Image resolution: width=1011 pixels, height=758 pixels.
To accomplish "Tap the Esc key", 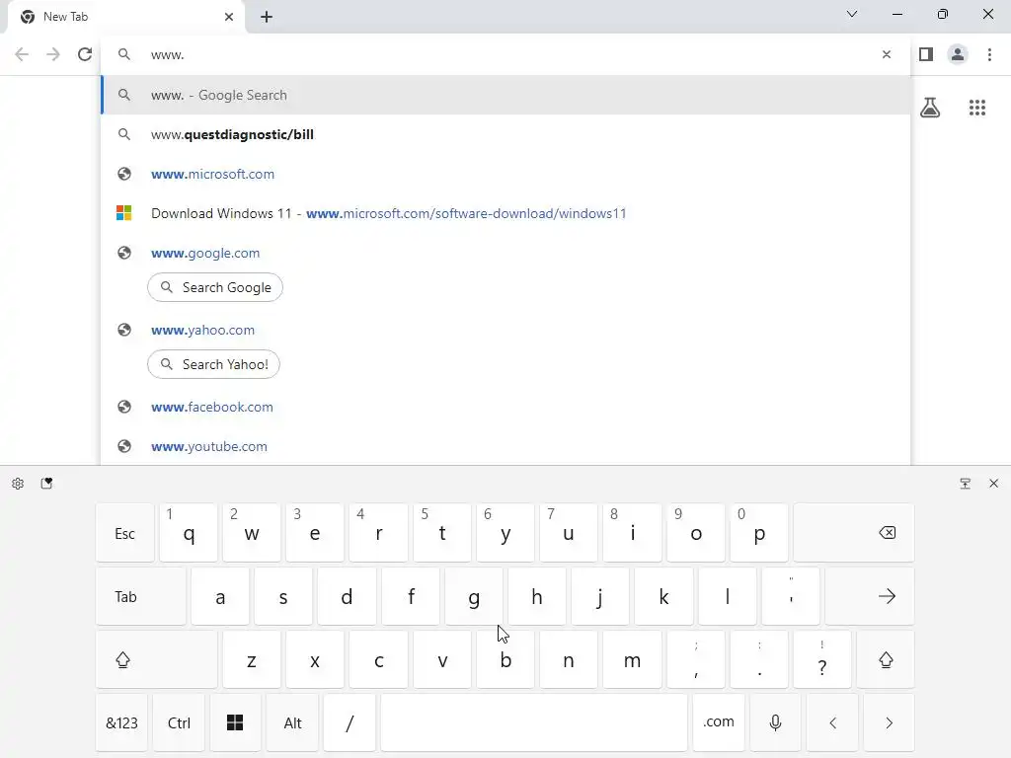I will [x=125, y=533].
